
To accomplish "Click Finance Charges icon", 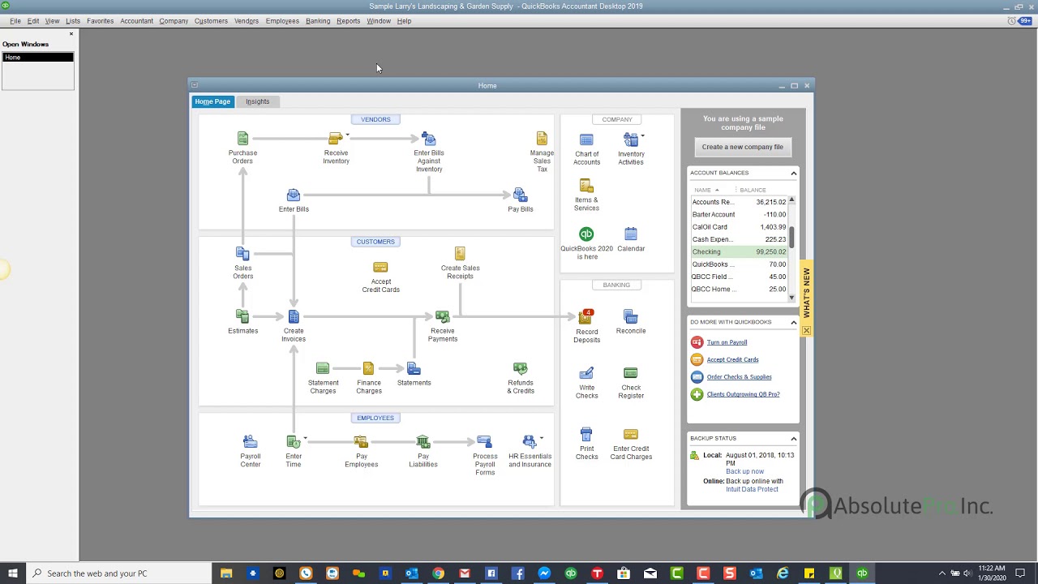I will [x=368, y=369].
